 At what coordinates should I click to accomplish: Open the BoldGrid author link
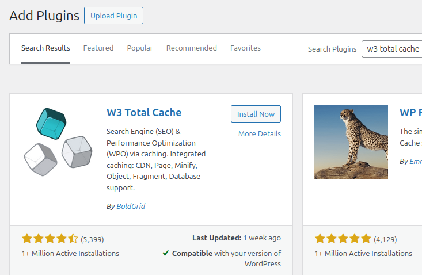tap(131, 206)
